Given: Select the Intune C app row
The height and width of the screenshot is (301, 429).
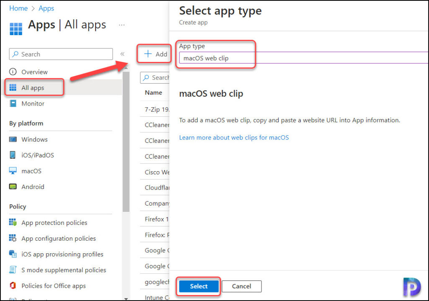Looking at the screenshot, I should pyautogui.click(x=155, y=297).
